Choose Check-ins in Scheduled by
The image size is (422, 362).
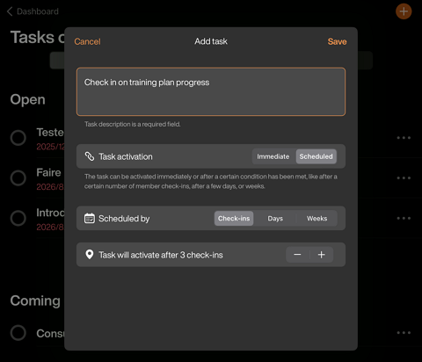pos(234,219)
